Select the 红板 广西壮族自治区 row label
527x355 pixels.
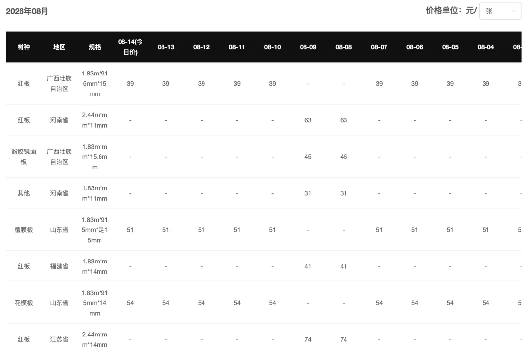pos(23,84)
